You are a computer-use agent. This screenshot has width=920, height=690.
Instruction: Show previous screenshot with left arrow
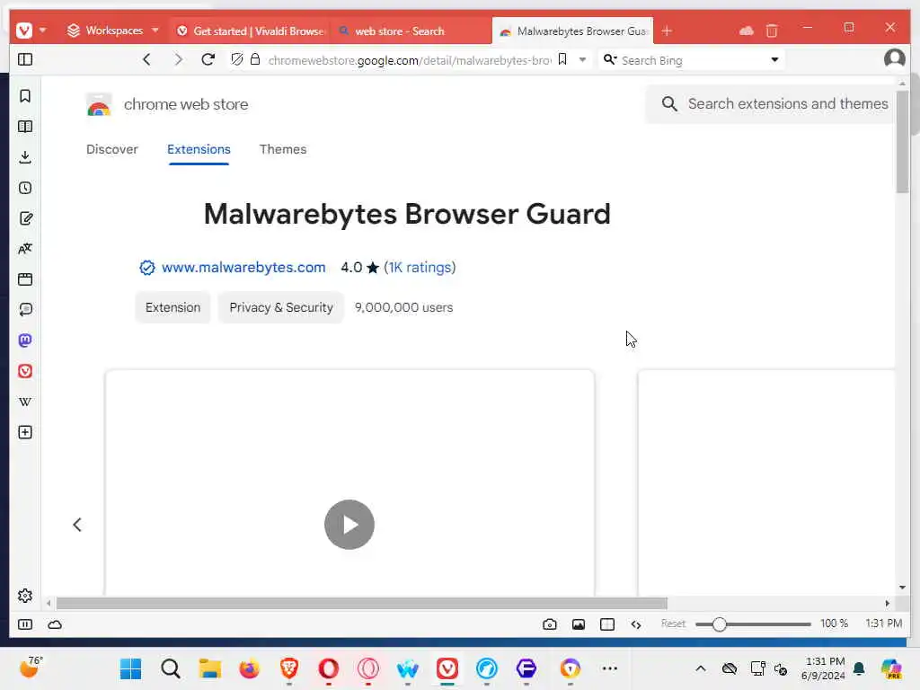[x=77, y=525]
